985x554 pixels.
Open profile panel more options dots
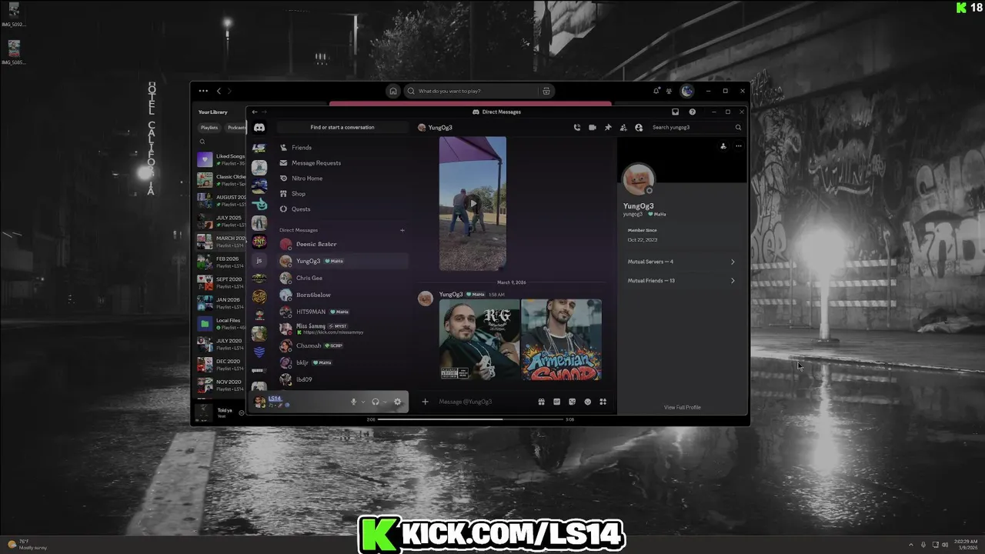point(739,146)
